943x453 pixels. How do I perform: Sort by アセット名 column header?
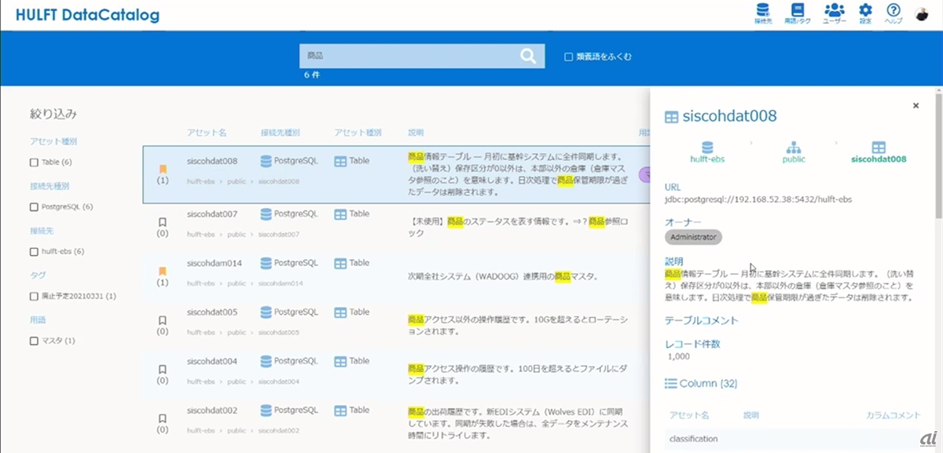[x=207, y=133]
